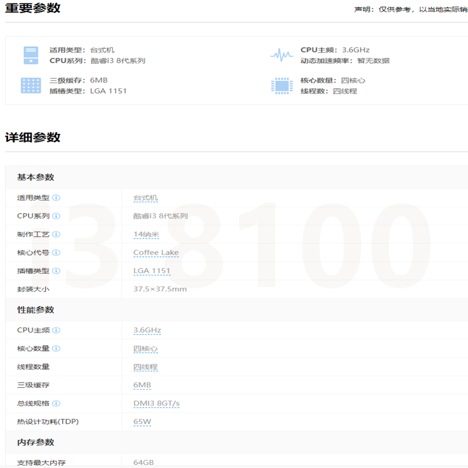Screen dimensions: 468x468
Task: Open the LGA 1151 link in 基本参数
Action: [x=152, y=271]
